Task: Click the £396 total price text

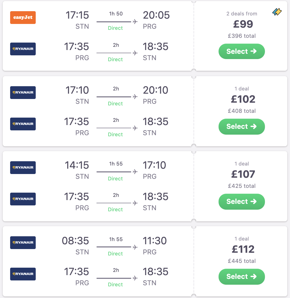Action: coord(242,36)
